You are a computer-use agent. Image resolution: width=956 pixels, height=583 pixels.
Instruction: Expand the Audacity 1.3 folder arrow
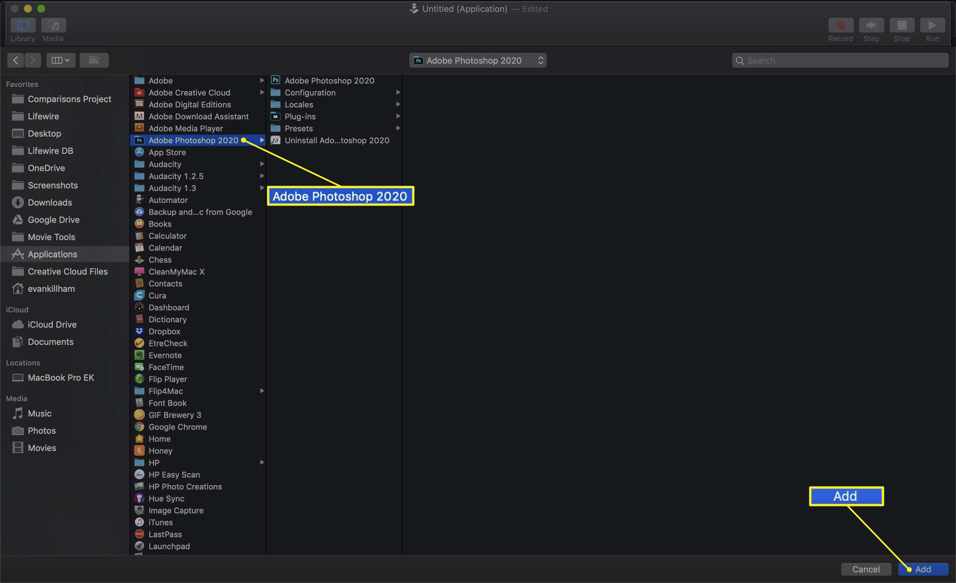pos(262,188)
